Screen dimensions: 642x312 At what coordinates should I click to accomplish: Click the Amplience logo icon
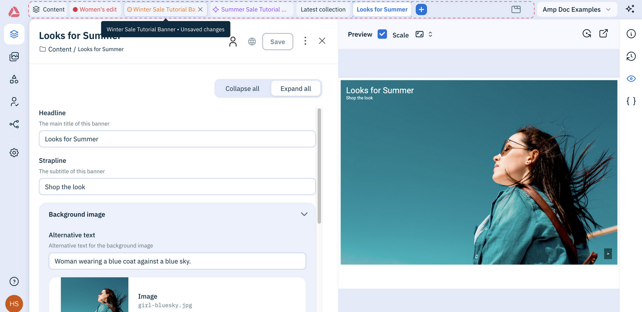14,12
